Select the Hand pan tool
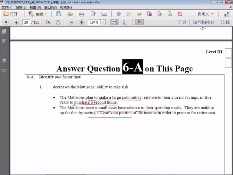The image size is (233, 175). coord(58,22)
